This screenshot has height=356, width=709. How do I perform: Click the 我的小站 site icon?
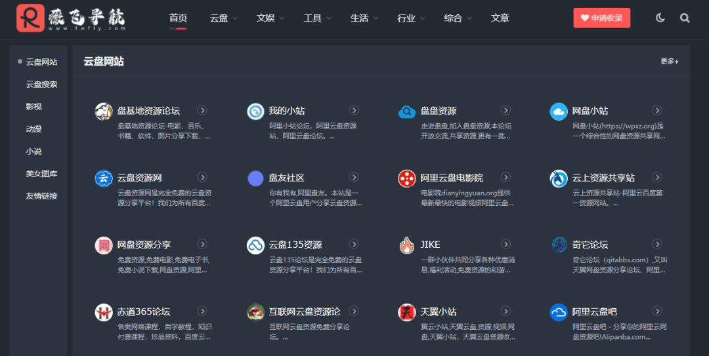tap(255, 111)
